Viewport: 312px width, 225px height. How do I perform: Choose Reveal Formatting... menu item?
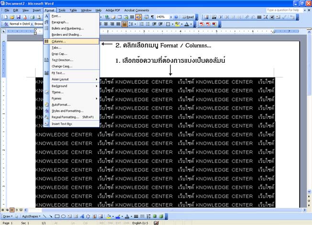(x=71, y=117)
